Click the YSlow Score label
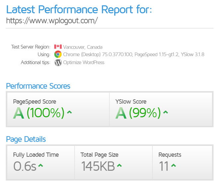The width and height of the screenshot is (217, 188). tap(131, 102)
